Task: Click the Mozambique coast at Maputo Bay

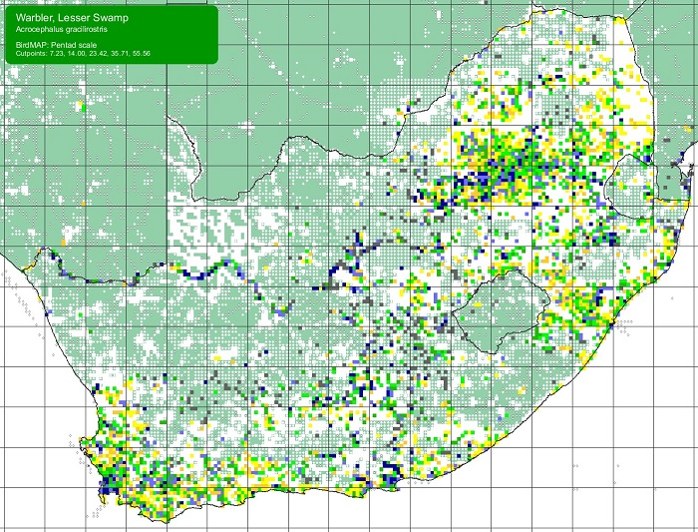Action: click(686, 160)
